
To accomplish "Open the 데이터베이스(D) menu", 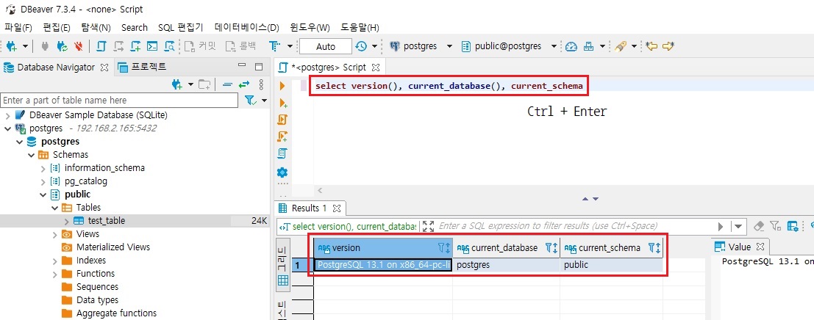I will pyautogui.click(x=247, y=27).
